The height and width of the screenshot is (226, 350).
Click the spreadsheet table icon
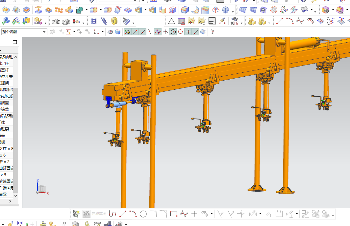(x=181, y=21)
